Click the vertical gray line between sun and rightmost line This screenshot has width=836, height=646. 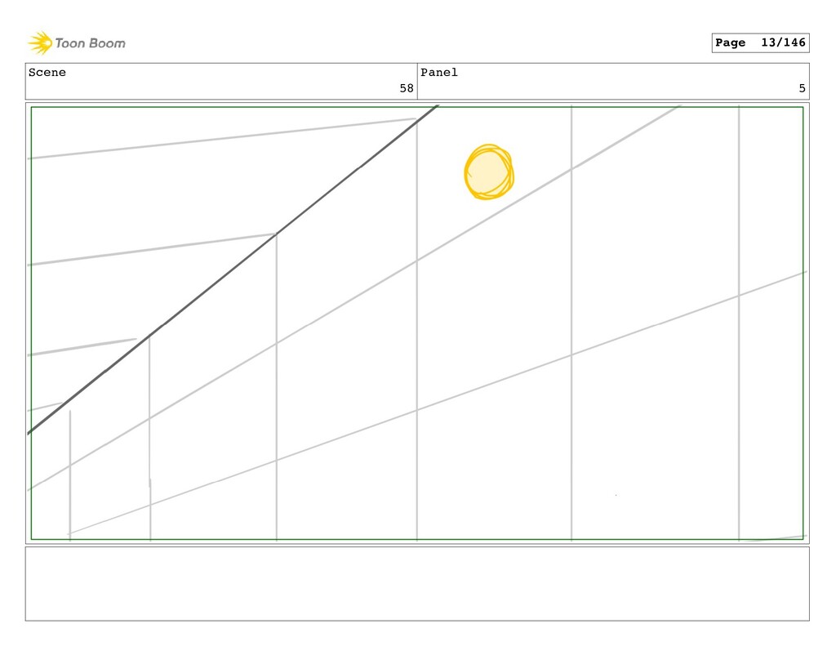pyautogui.click(x=571, y=323)
